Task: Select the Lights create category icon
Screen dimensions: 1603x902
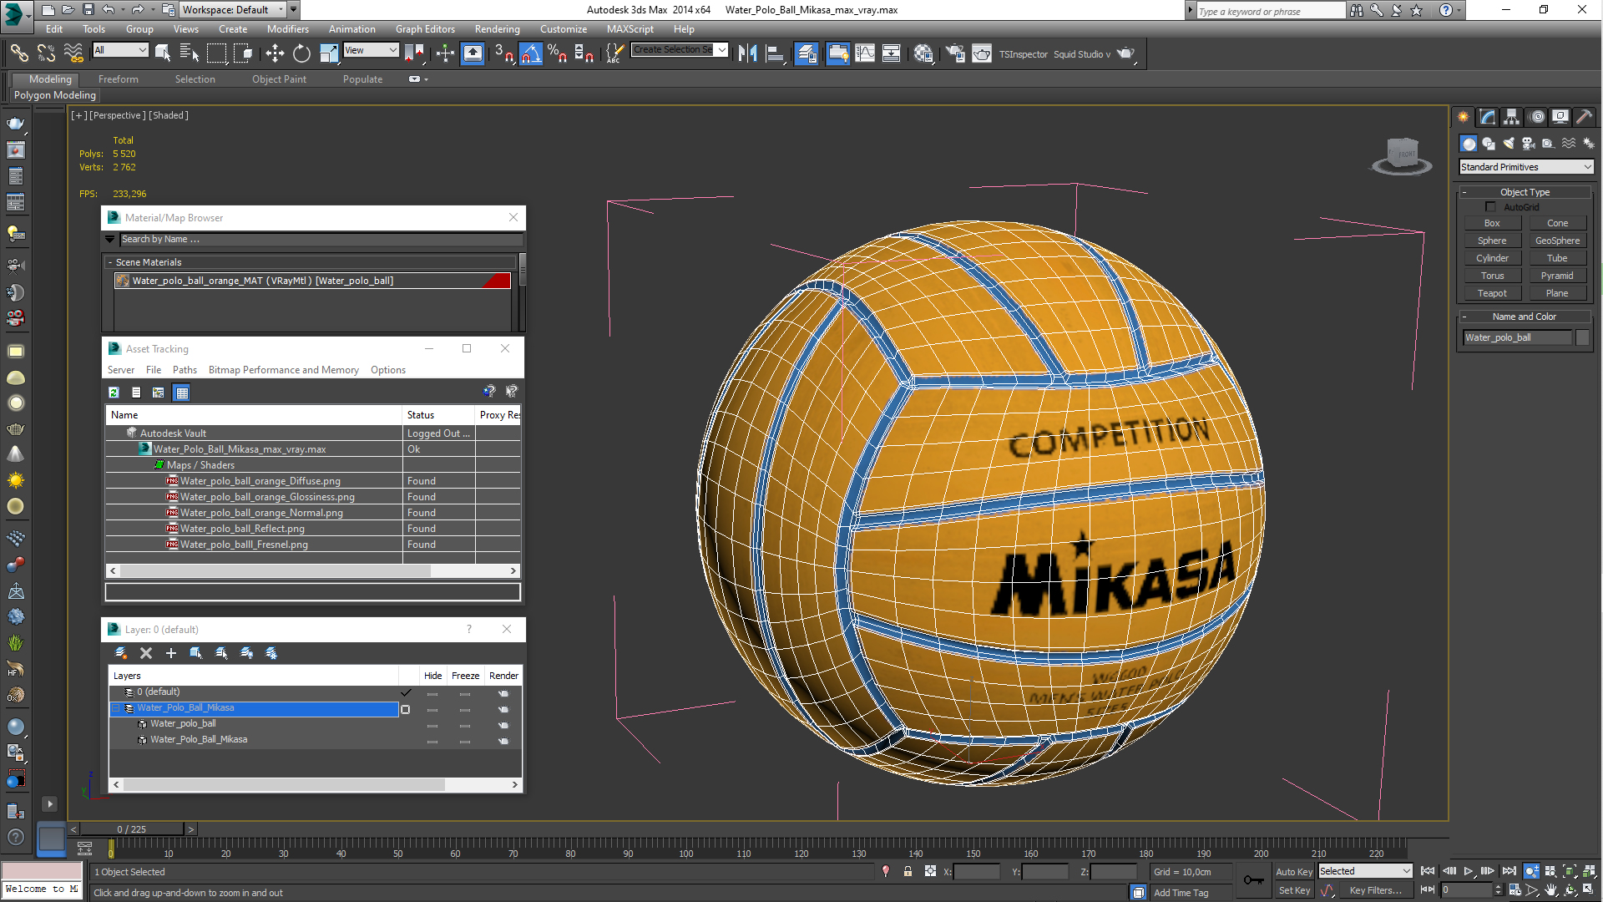Action: tap(1509, 144)
